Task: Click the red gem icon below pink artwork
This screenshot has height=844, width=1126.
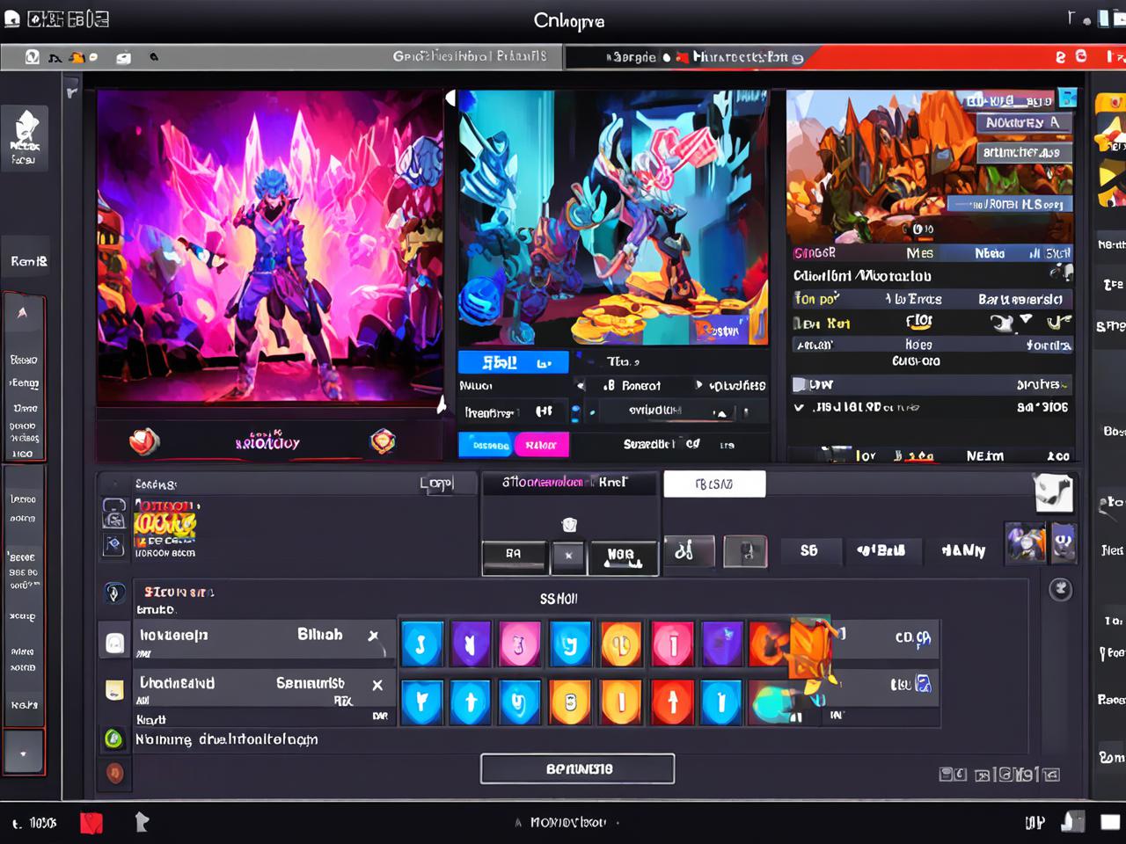Action: pyautogui.click(x=144, y=440)
